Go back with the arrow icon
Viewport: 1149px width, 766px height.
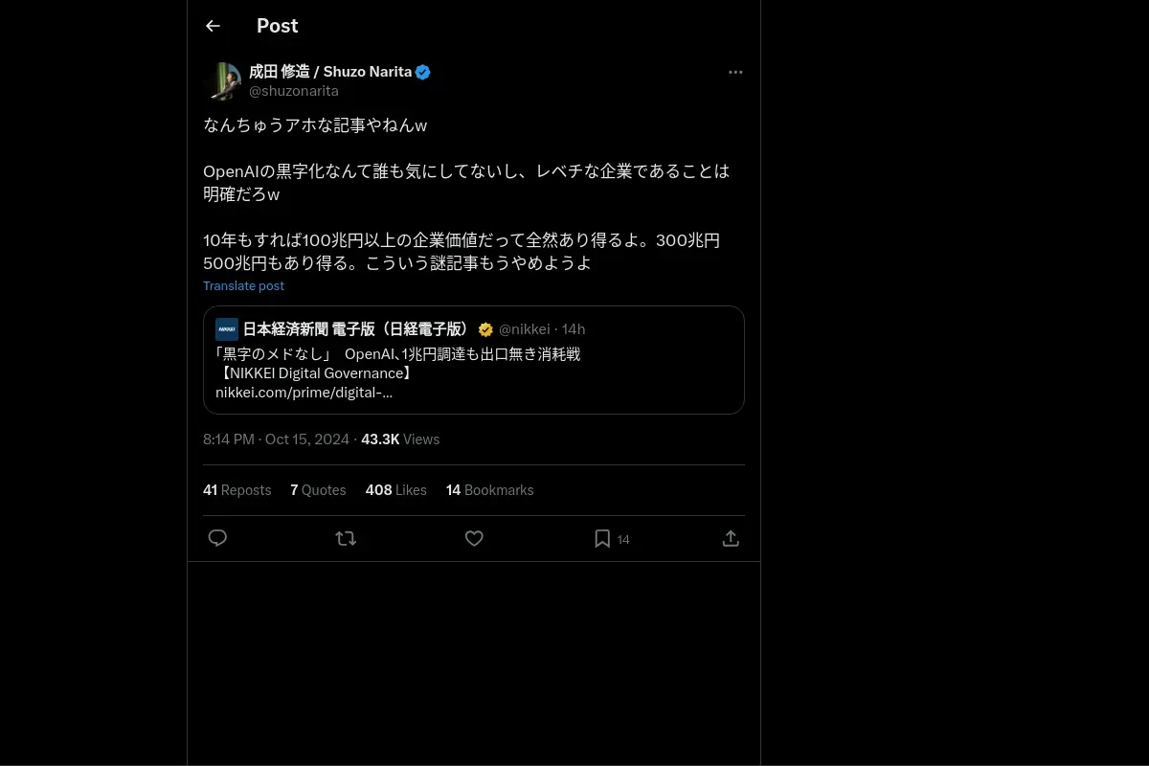(213, 26)
